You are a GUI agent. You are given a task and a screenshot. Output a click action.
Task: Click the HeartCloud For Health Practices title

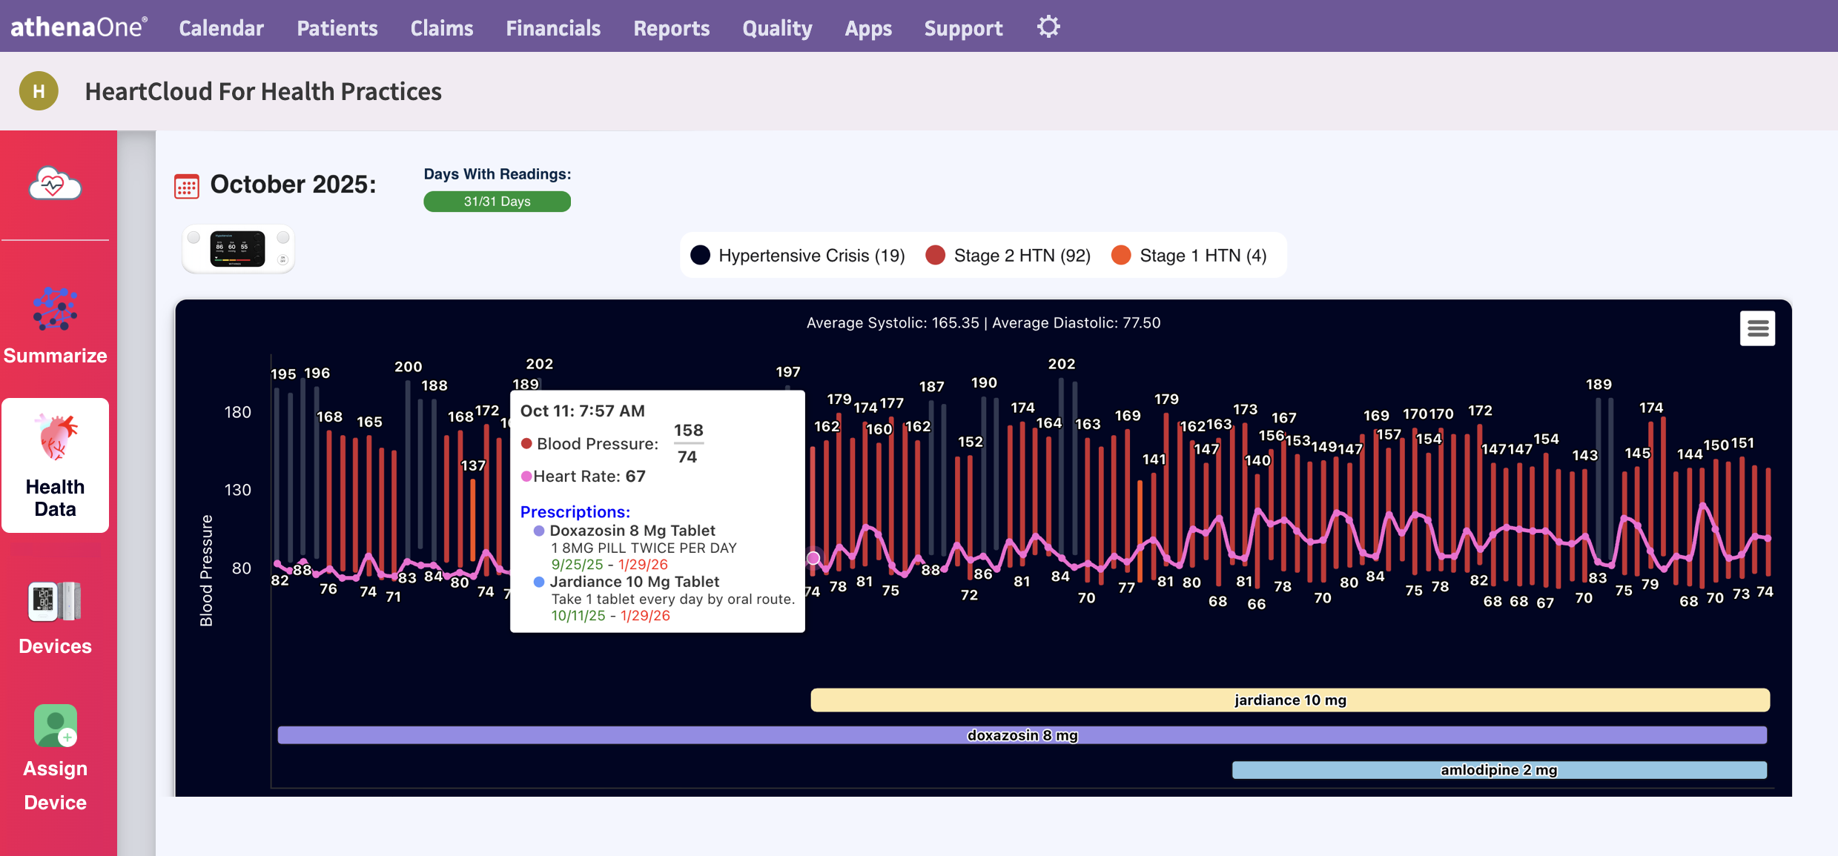pyautogui.click(x=263, y=91)
